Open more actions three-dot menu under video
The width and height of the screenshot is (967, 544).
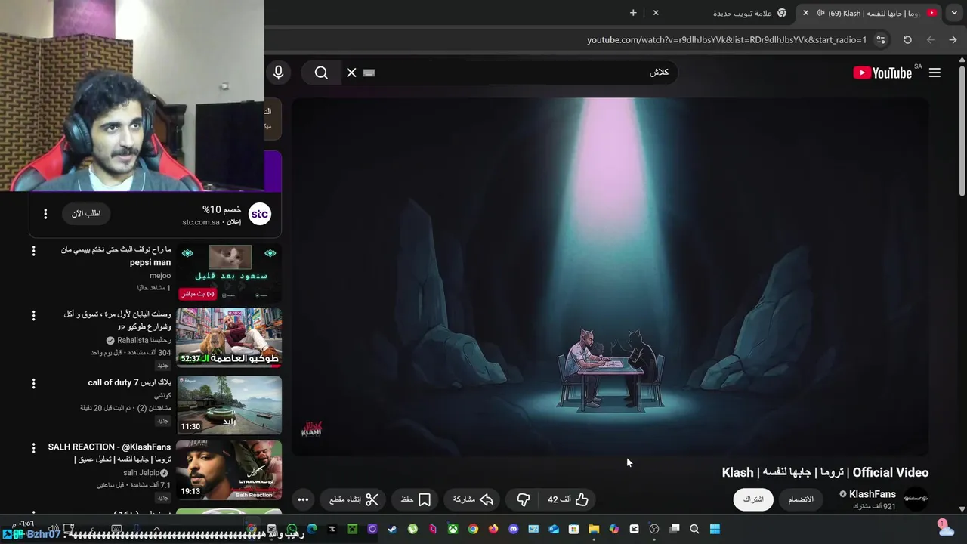[x=303, y=499]
